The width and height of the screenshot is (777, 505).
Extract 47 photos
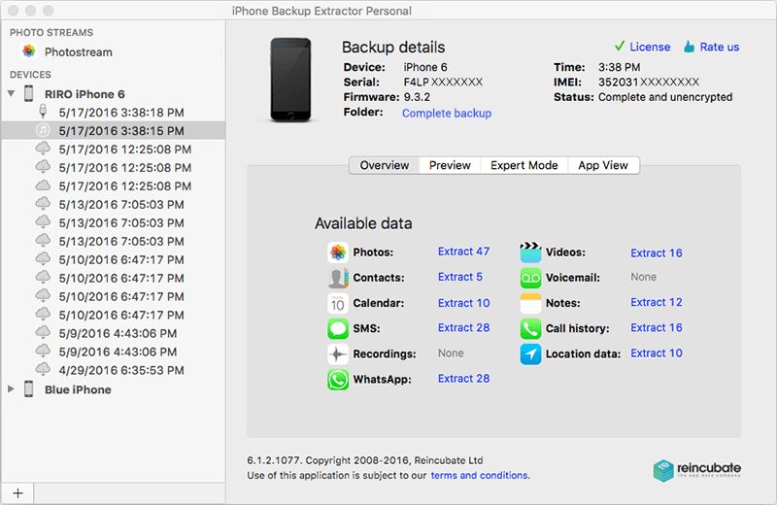tap(463, 252)
